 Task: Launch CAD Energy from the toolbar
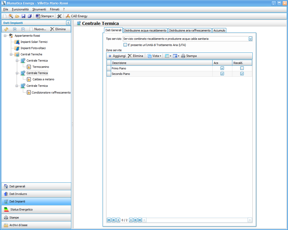pyautogui.click(x=76, y=16)
